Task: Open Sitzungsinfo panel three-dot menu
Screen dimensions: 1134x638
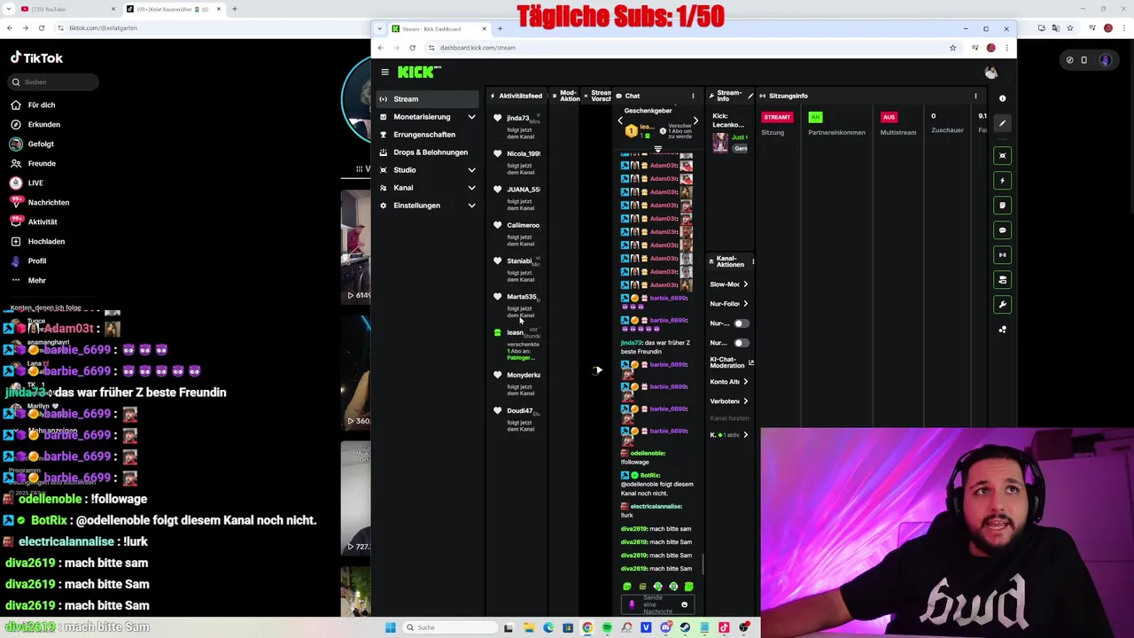Action: (x=975, y=96)
